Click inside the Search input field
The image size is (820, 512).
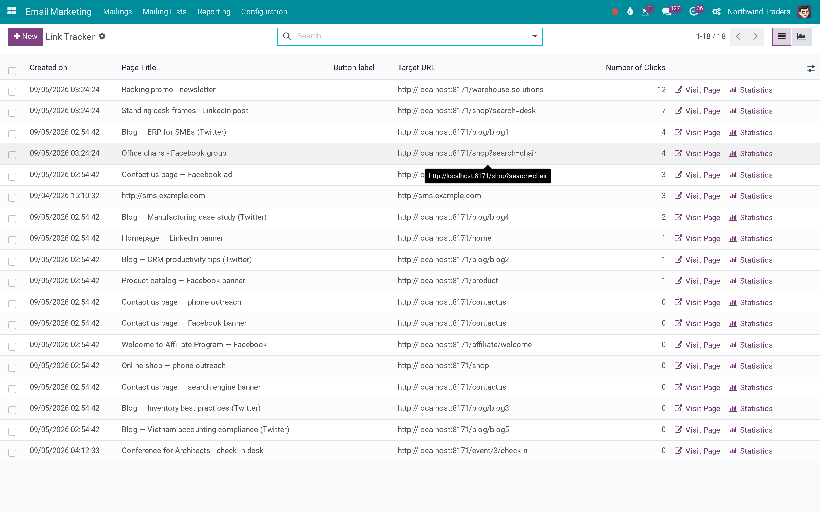tap(410, 36)
